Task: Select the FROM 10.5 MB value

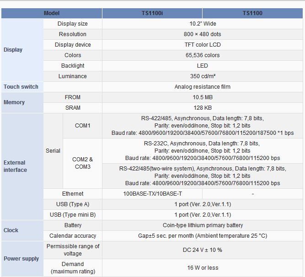Action: point(202,97)
